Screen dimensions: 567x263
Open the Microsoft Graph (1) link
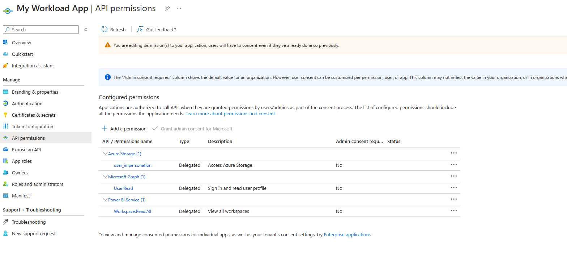(x=127, y=177)
